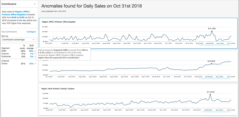Click the 5% DoD change for Enterprise
Image resolution: width=239 pixels, height=117 pixels.
coord(32,57)
